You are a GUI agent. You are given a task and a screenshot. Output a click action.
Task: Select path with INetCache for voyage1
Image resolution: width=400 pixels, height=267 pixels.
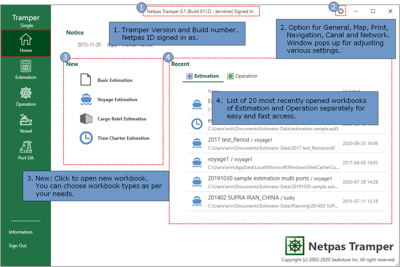[274, 167]
